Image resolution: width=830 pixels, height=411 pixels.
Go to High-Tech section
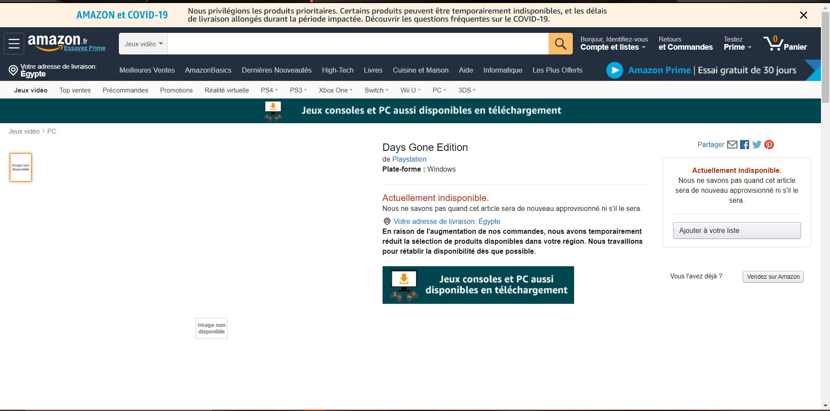tap(338, 70)
